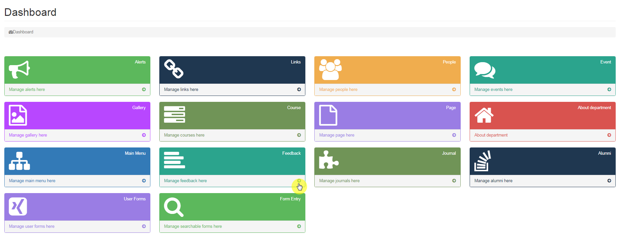Click the megaphone icon on Alerts card

coord(19,69)
